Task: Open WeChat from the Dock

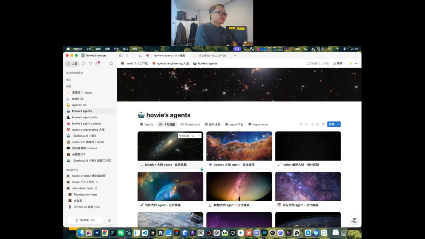Action: coord(121,233)
